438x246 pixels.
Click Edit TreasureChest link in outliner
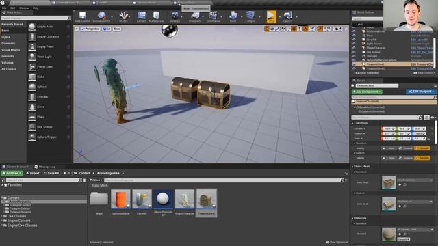coord(422,64)
